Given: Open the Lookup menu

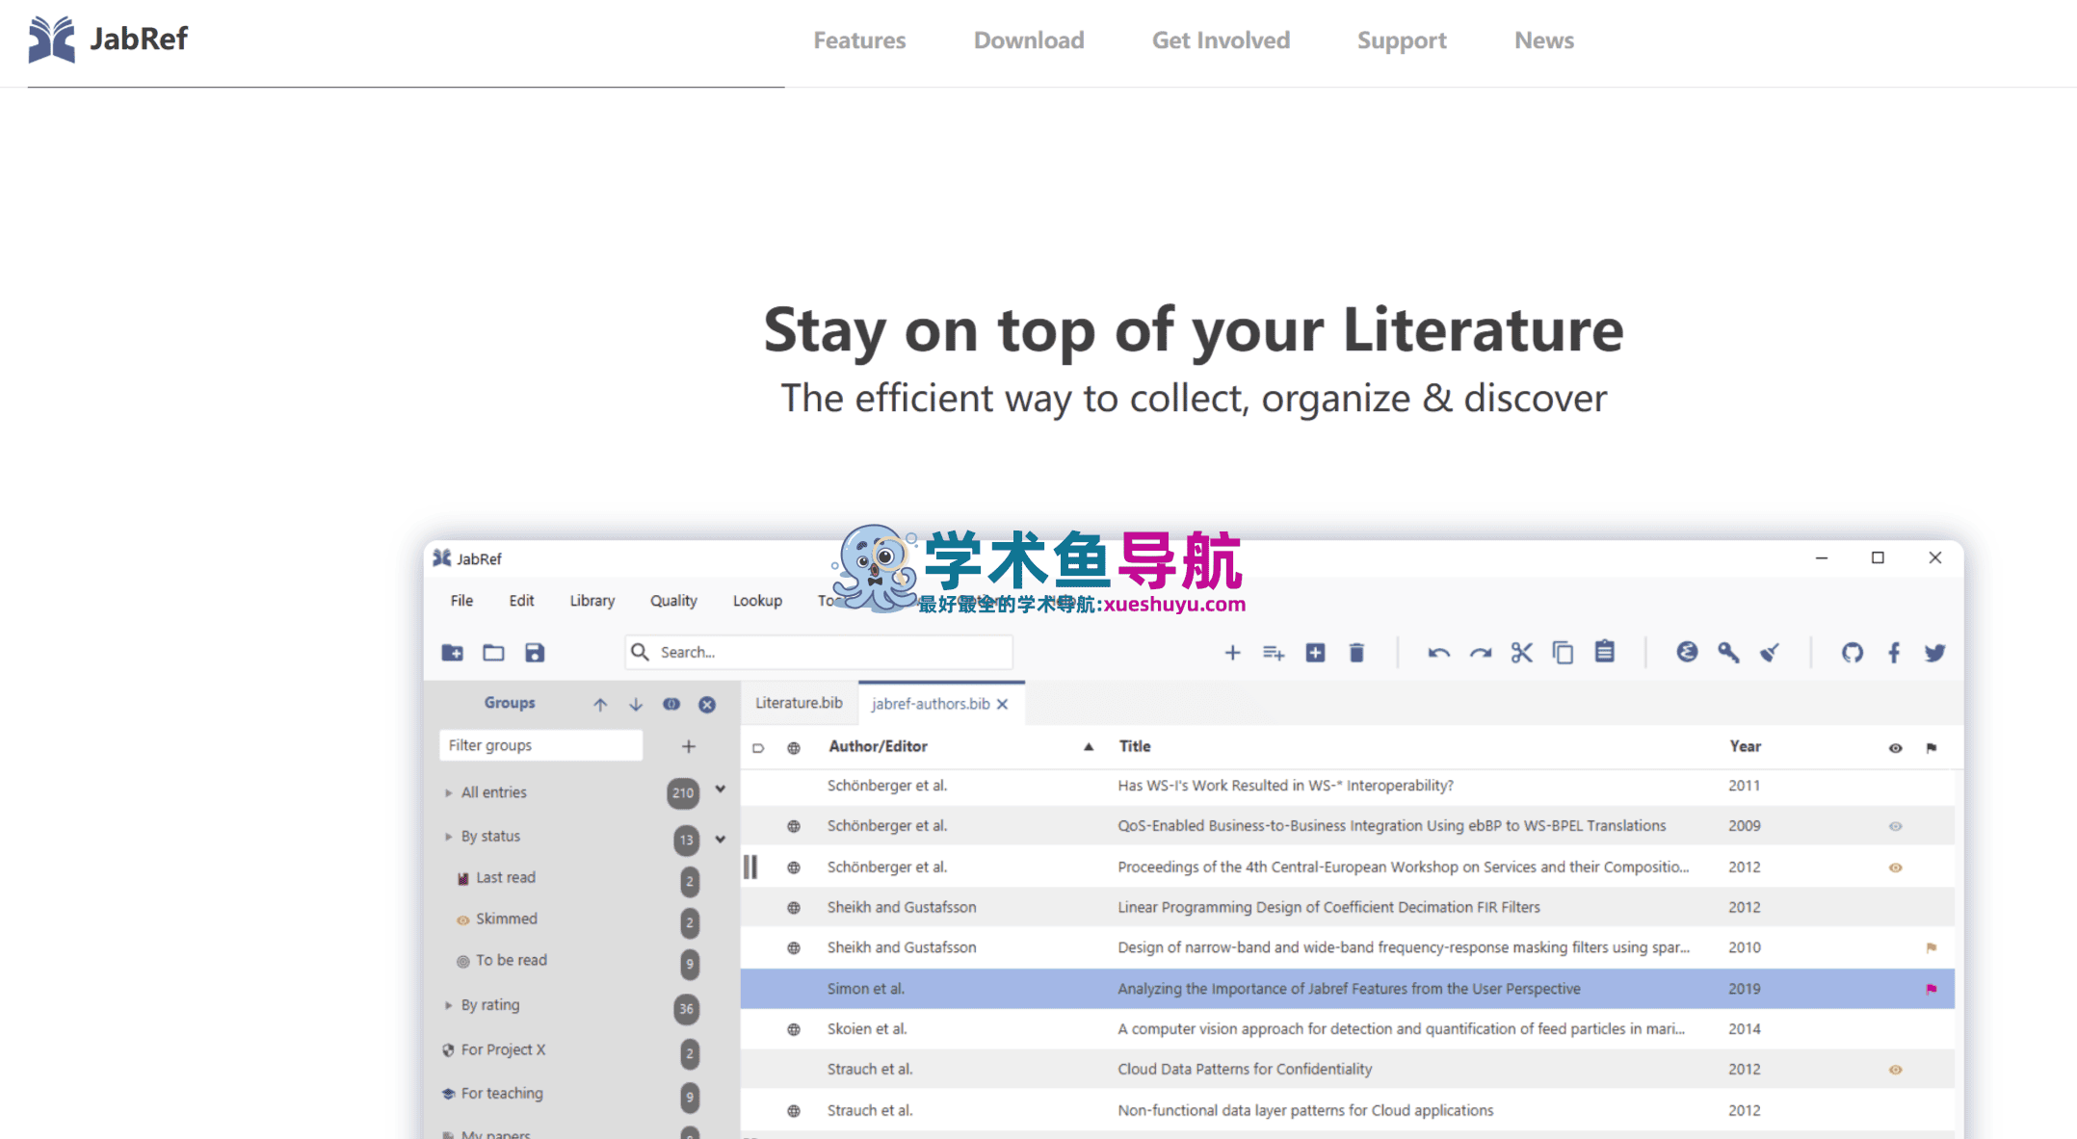Looking at the screenshot, I should (x=757, y=601).
